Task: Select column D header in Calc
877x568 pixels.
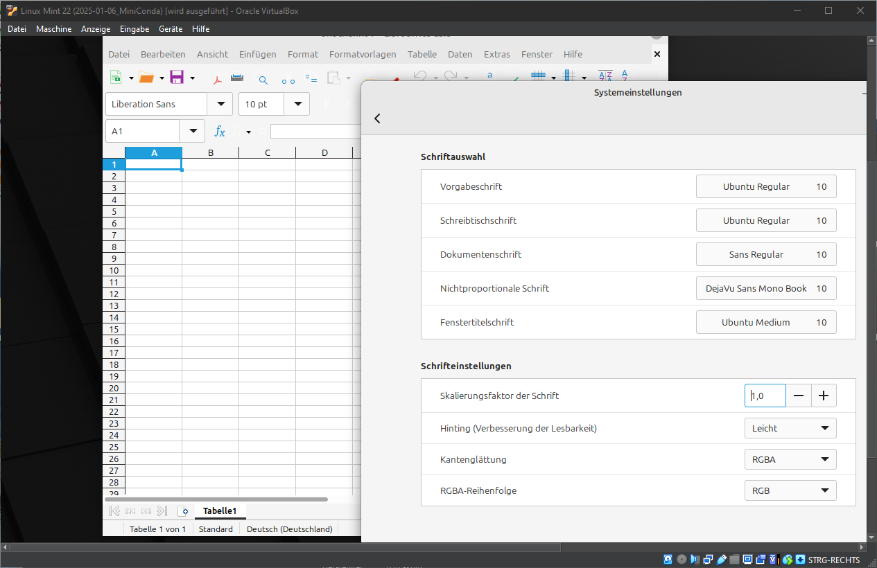Action: click(x=324, y=152)
